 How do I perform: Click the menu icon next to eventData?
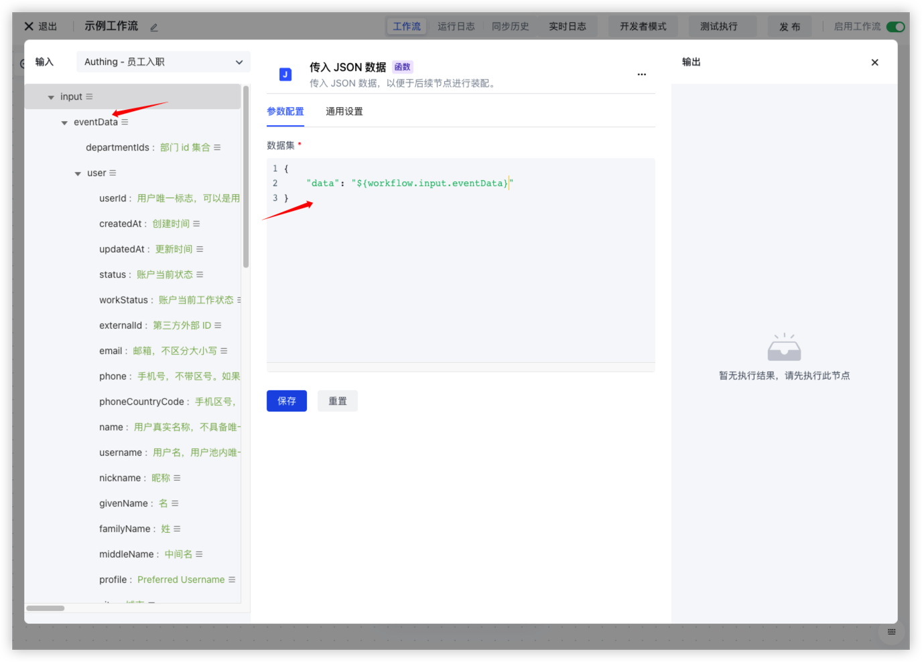[125, 122]
